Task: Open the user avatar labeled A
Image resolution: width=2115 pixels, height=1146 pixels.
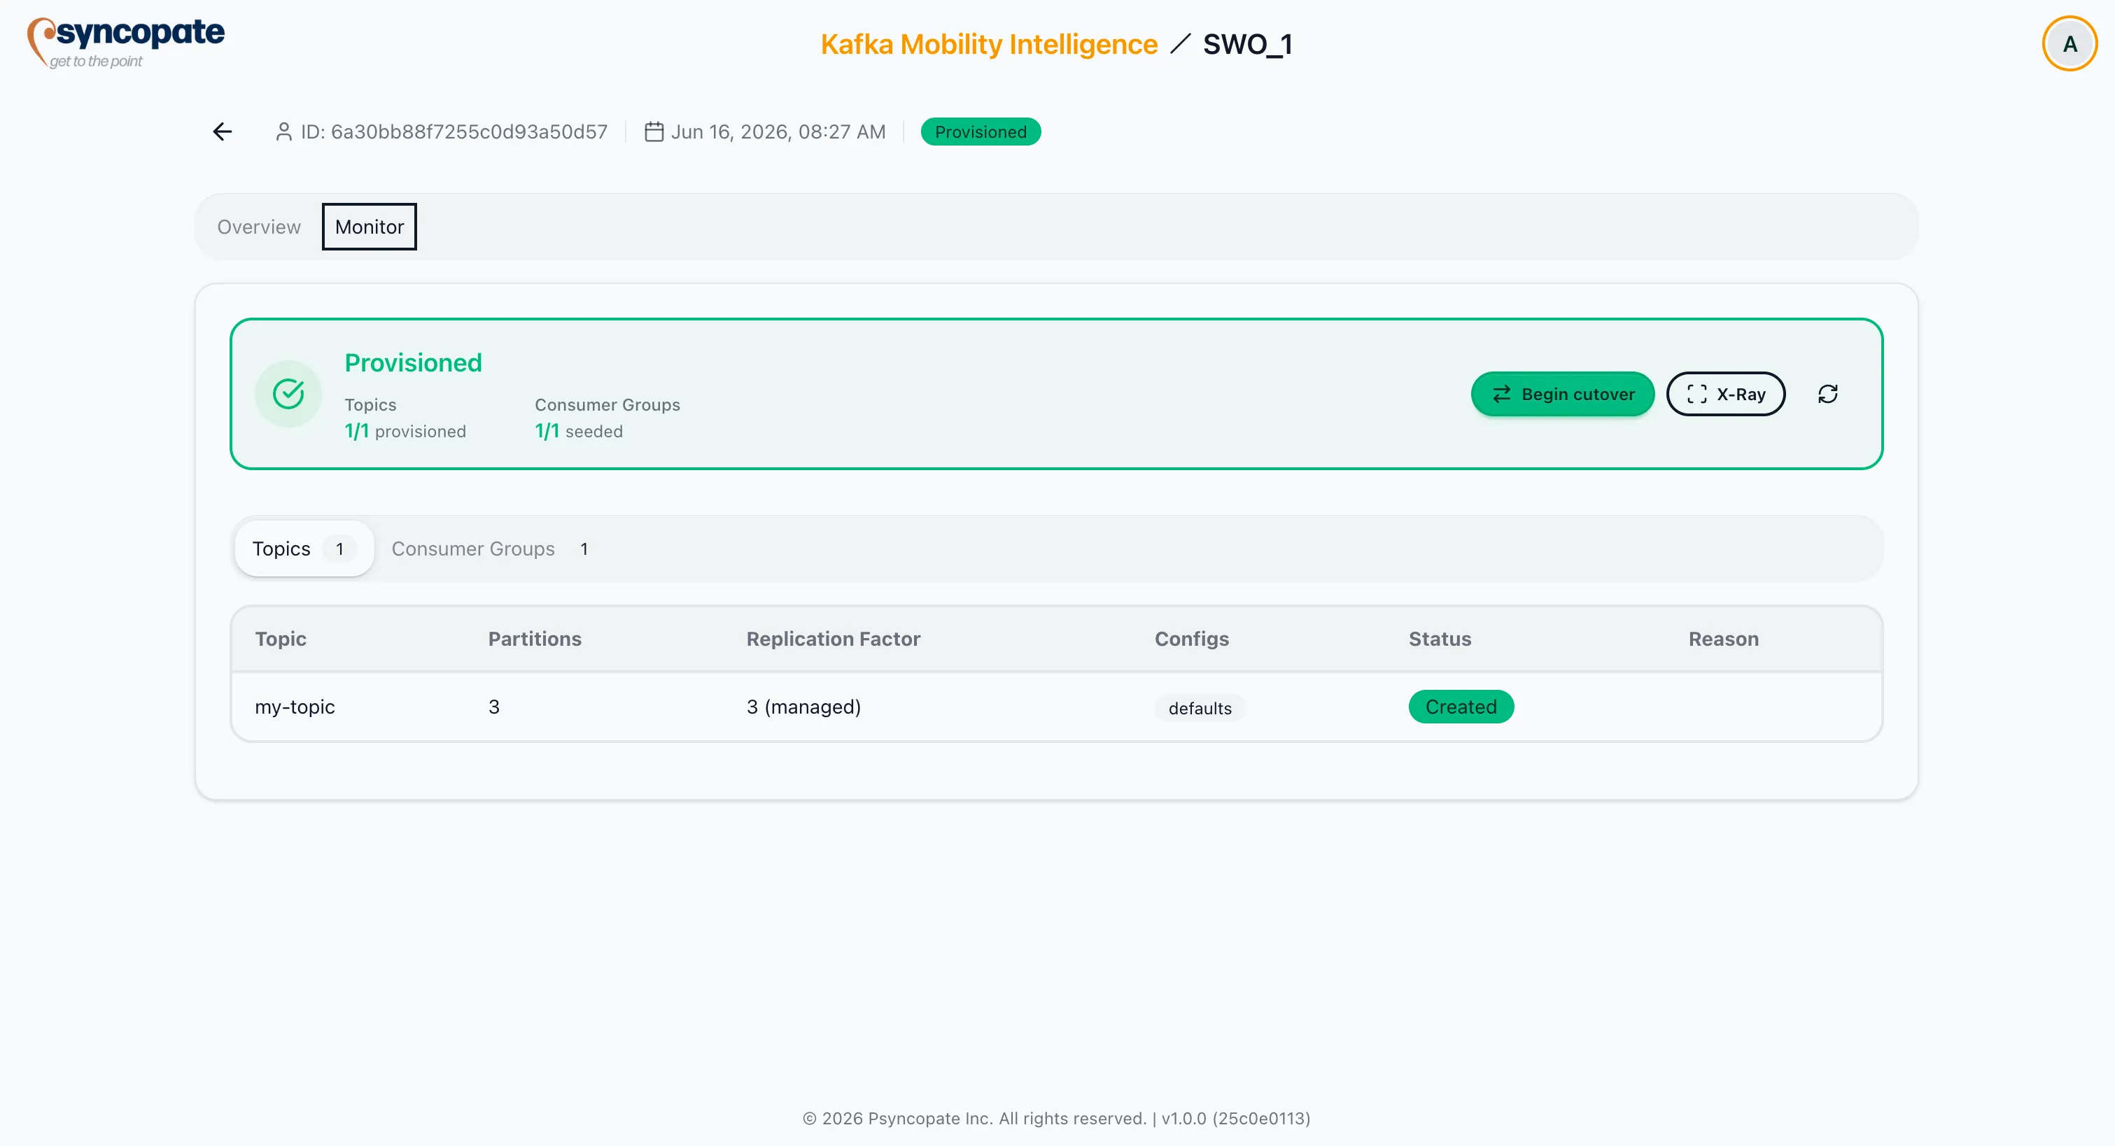Action: (2069, 43)
